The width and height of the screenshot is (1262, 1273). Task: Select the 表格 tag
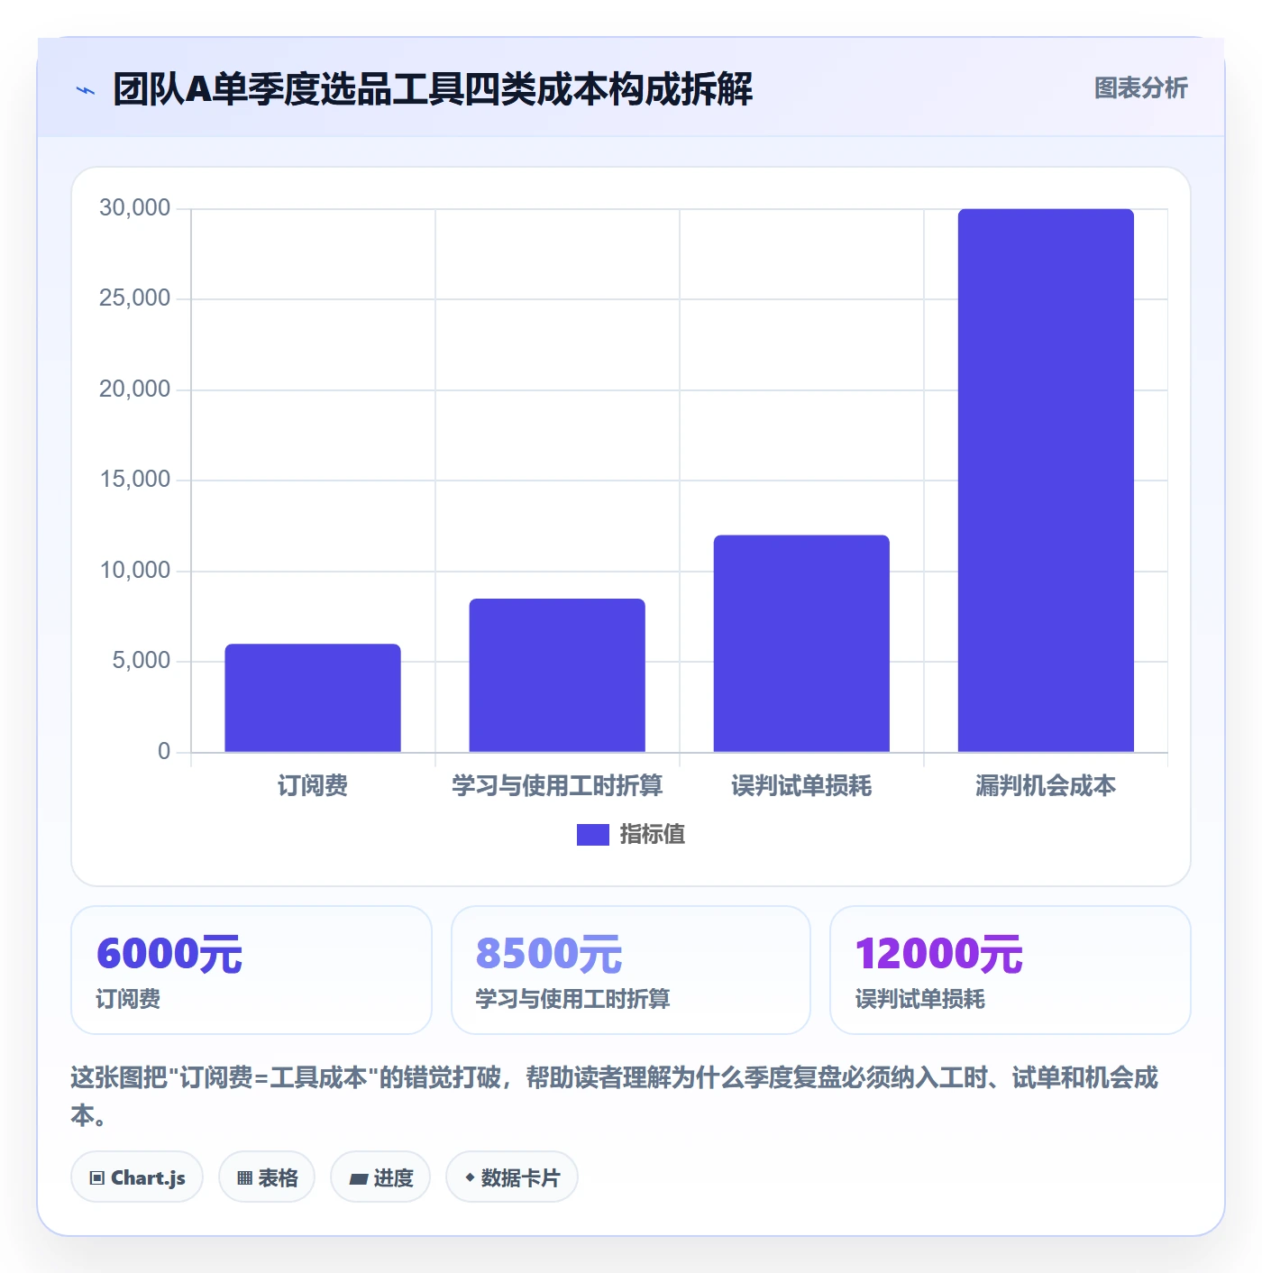coord(267,1177)
